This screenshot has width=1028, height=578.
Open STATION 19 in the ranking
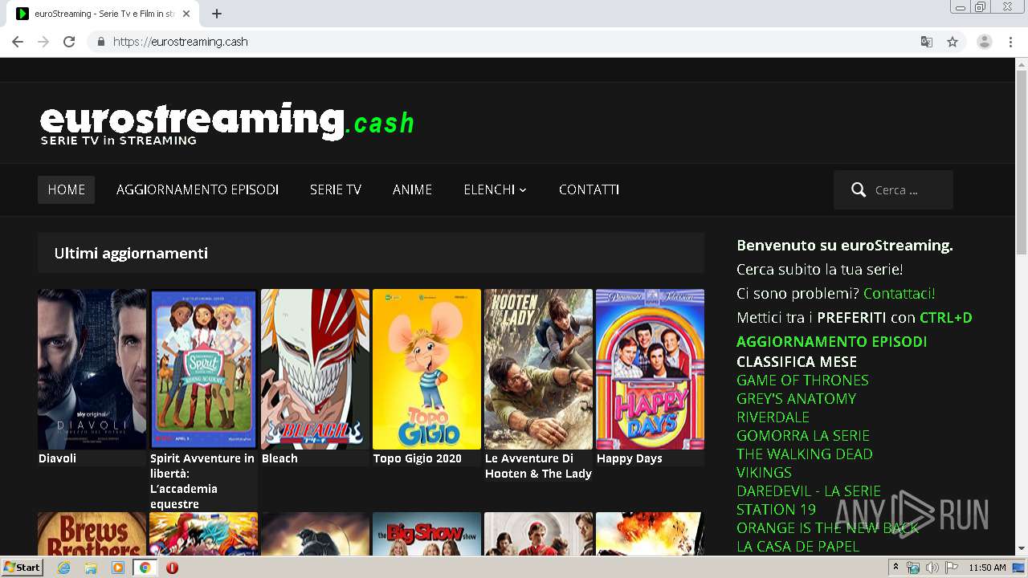pyautogui.click(x=776, y=509)
